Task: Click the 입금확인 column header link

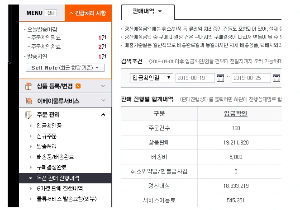Action: [236, 114]
